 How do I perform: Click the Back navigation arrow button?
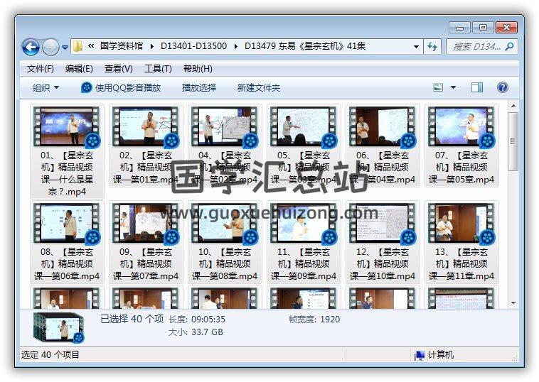pos(31,47)
